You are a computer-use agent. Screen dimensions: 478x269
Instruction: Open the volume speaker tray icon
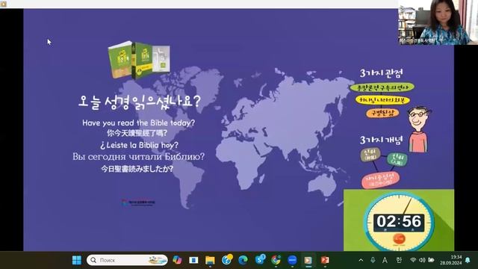click(422, 260)
